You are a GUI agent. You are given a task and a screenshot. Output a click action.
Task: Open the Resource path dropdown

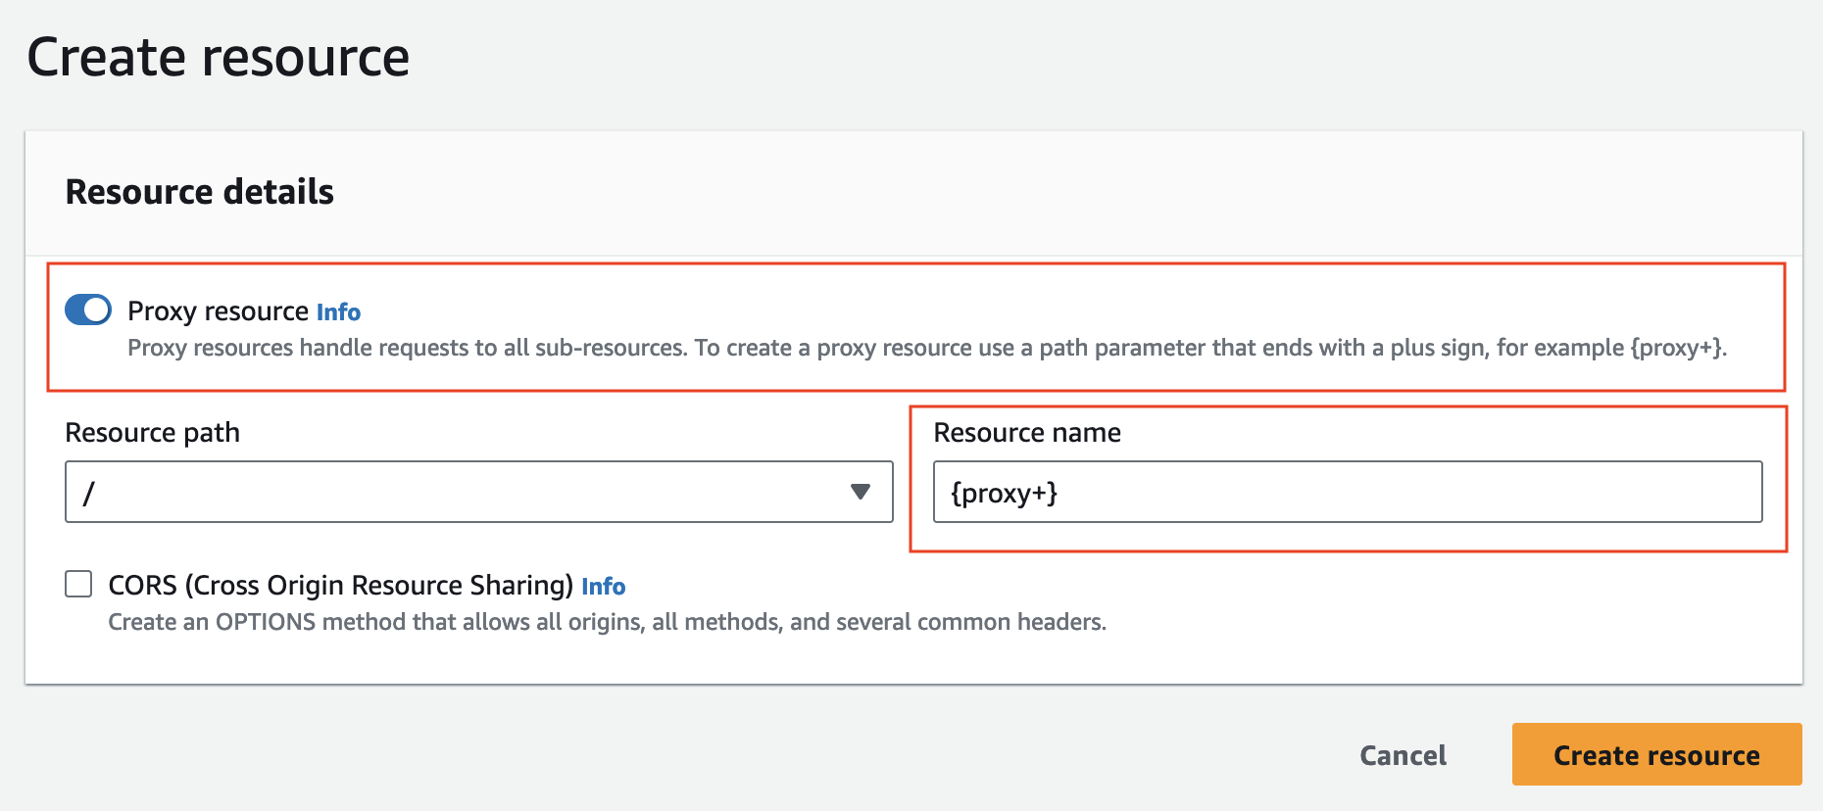click(x=478, y=492)
